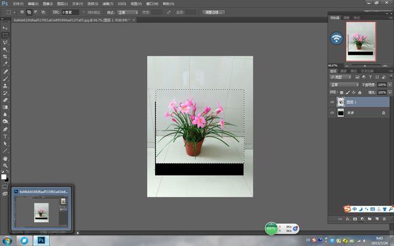
Task: Select the Dodge tool
Action: (x=5, y=121)
